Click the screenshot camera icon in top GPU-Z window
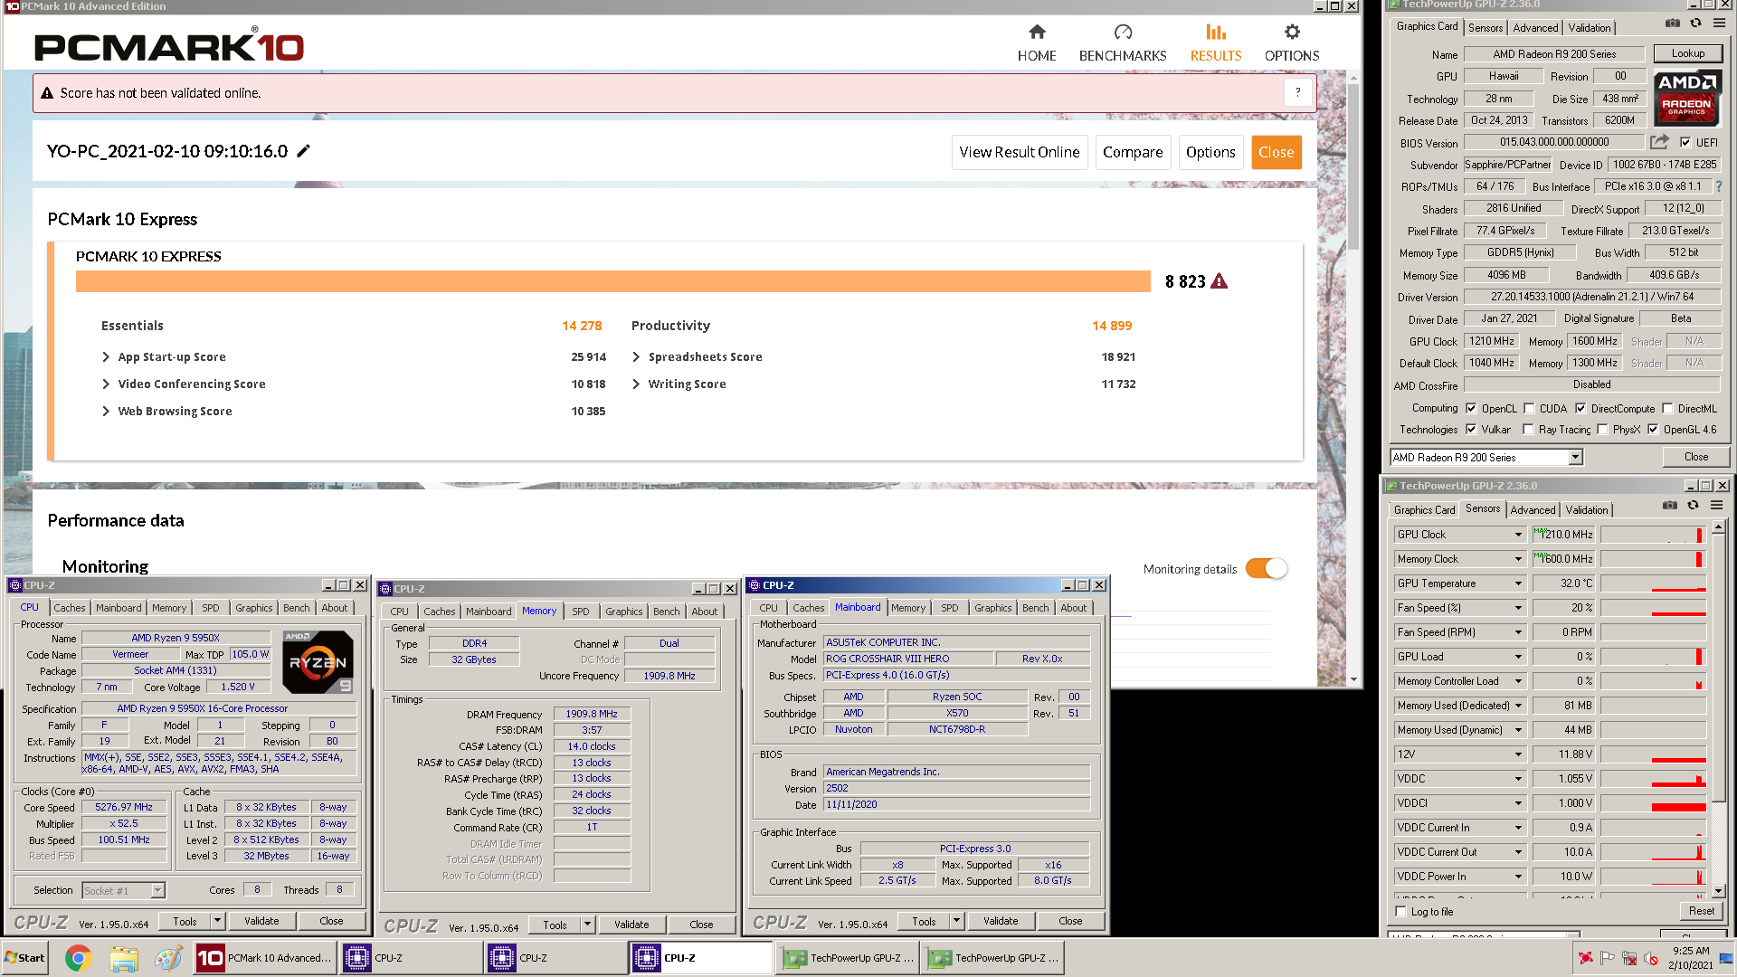The height and width of the screenshot is (977, 1737). [x=1673, y=24]
